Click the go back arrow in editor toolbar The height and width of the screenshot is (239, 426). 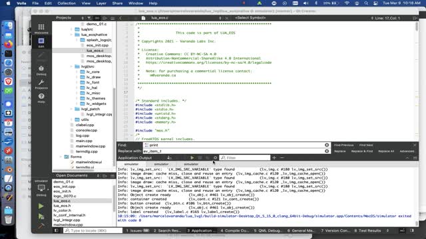tap(120, 18)
